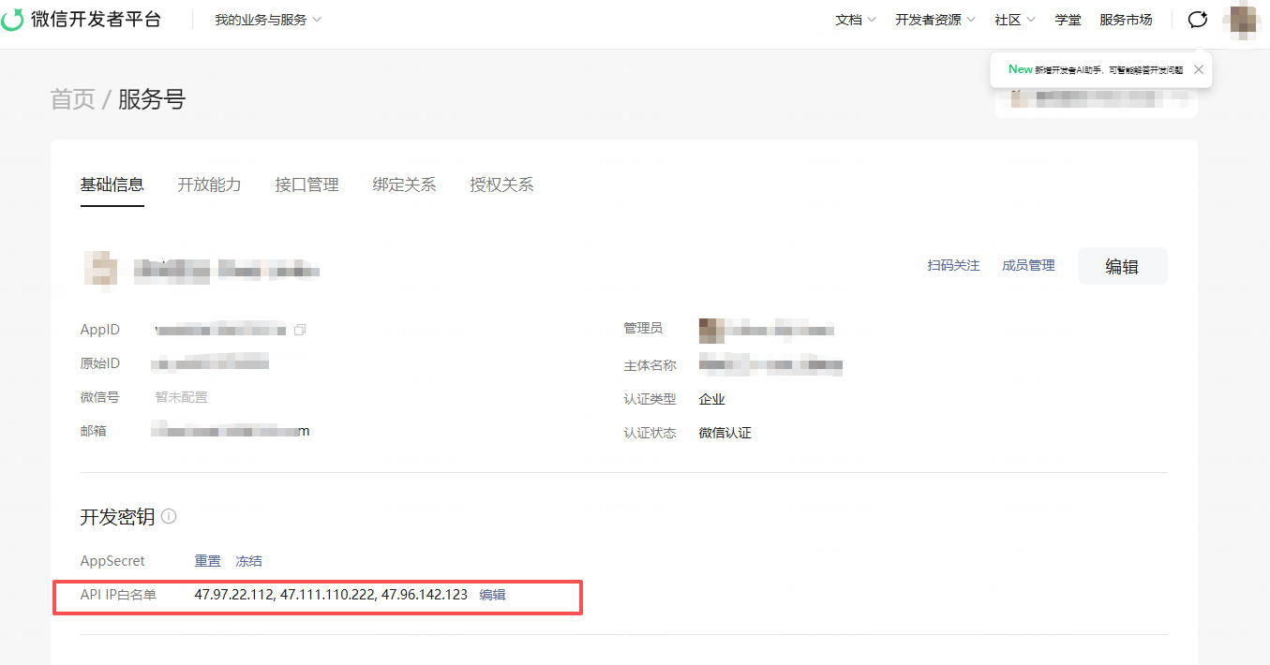The height and width of the screenshot is (665, 1270).
Task: Open the user avatar in top right
Action: pos(1243,21)
